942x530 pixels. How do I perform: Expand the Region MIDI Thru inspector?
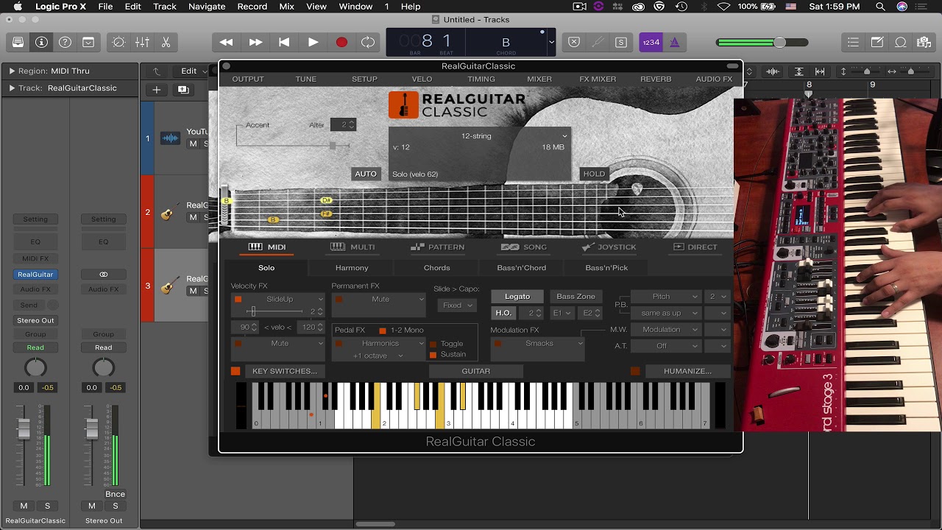[12, 71]
